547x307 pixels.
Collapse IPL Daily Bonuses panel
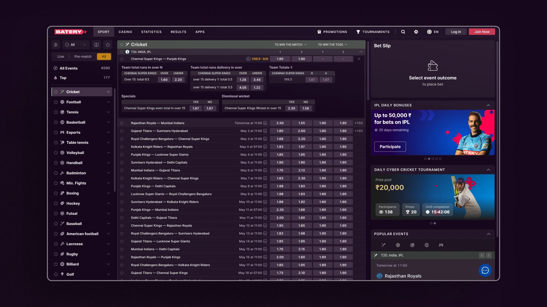pyautogui.click(x=488, y=105)
